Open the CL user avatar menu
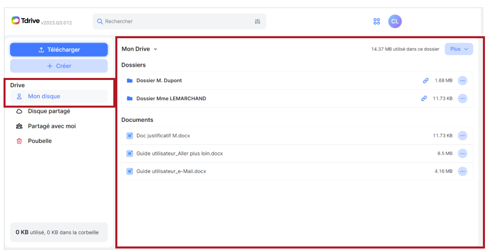This screenshot has width=490, height=252. click(395, 21)
